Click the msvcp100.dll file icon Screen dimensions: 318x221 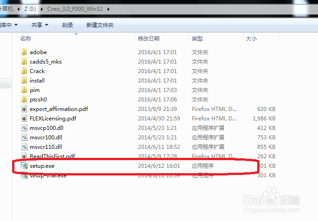click(24, 128)
